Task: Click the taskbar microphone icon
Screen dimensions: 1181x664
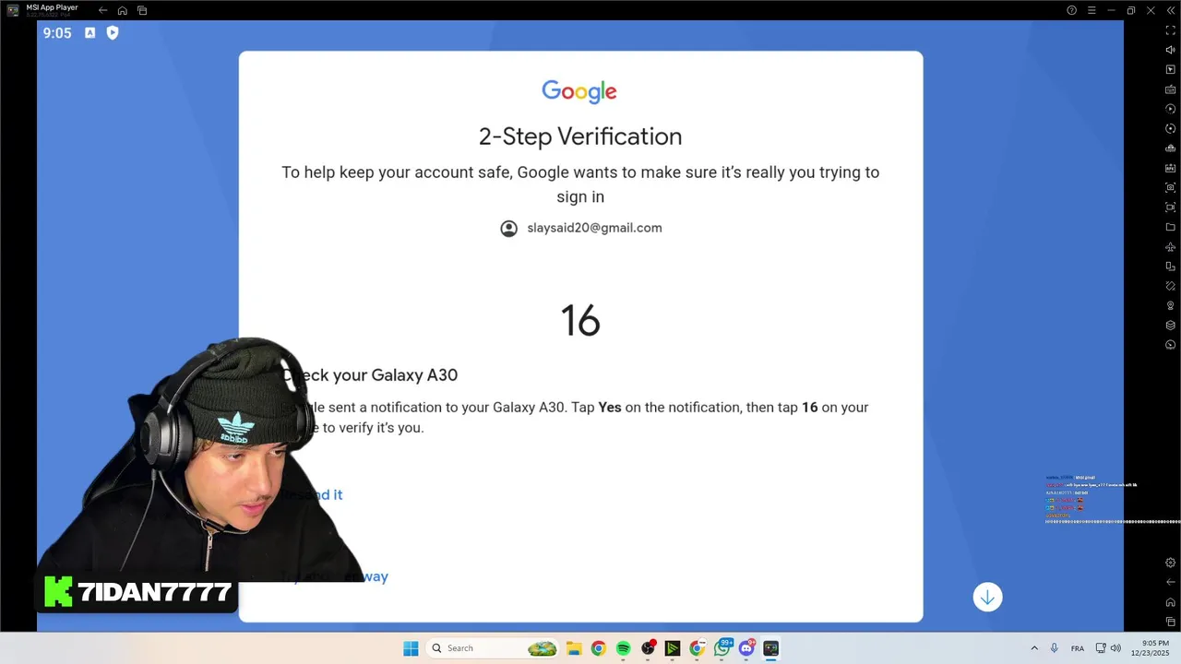Action: tap(1054, 648)
